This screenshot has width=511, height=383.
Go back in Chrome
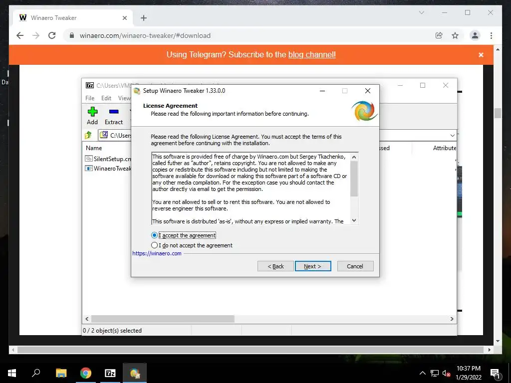20,35
